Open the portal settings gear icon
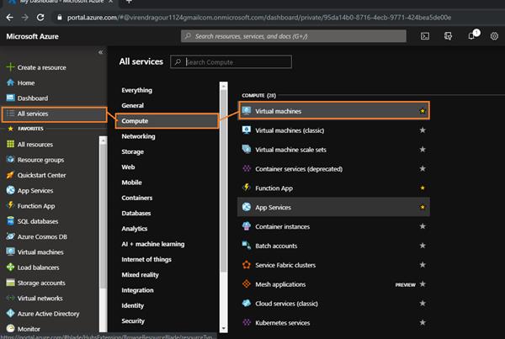 pyautogui.click(x=494, y=37)
